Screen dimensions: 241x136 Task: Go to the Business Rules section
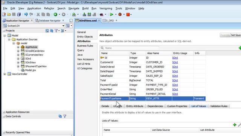85,46
